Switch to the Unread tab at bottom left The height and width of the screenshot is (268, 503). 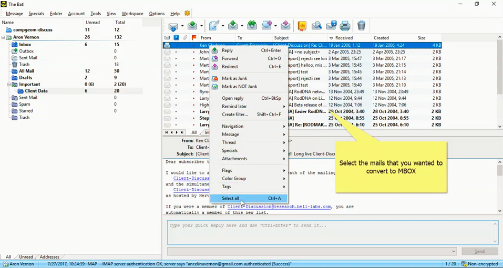point(26,257)
